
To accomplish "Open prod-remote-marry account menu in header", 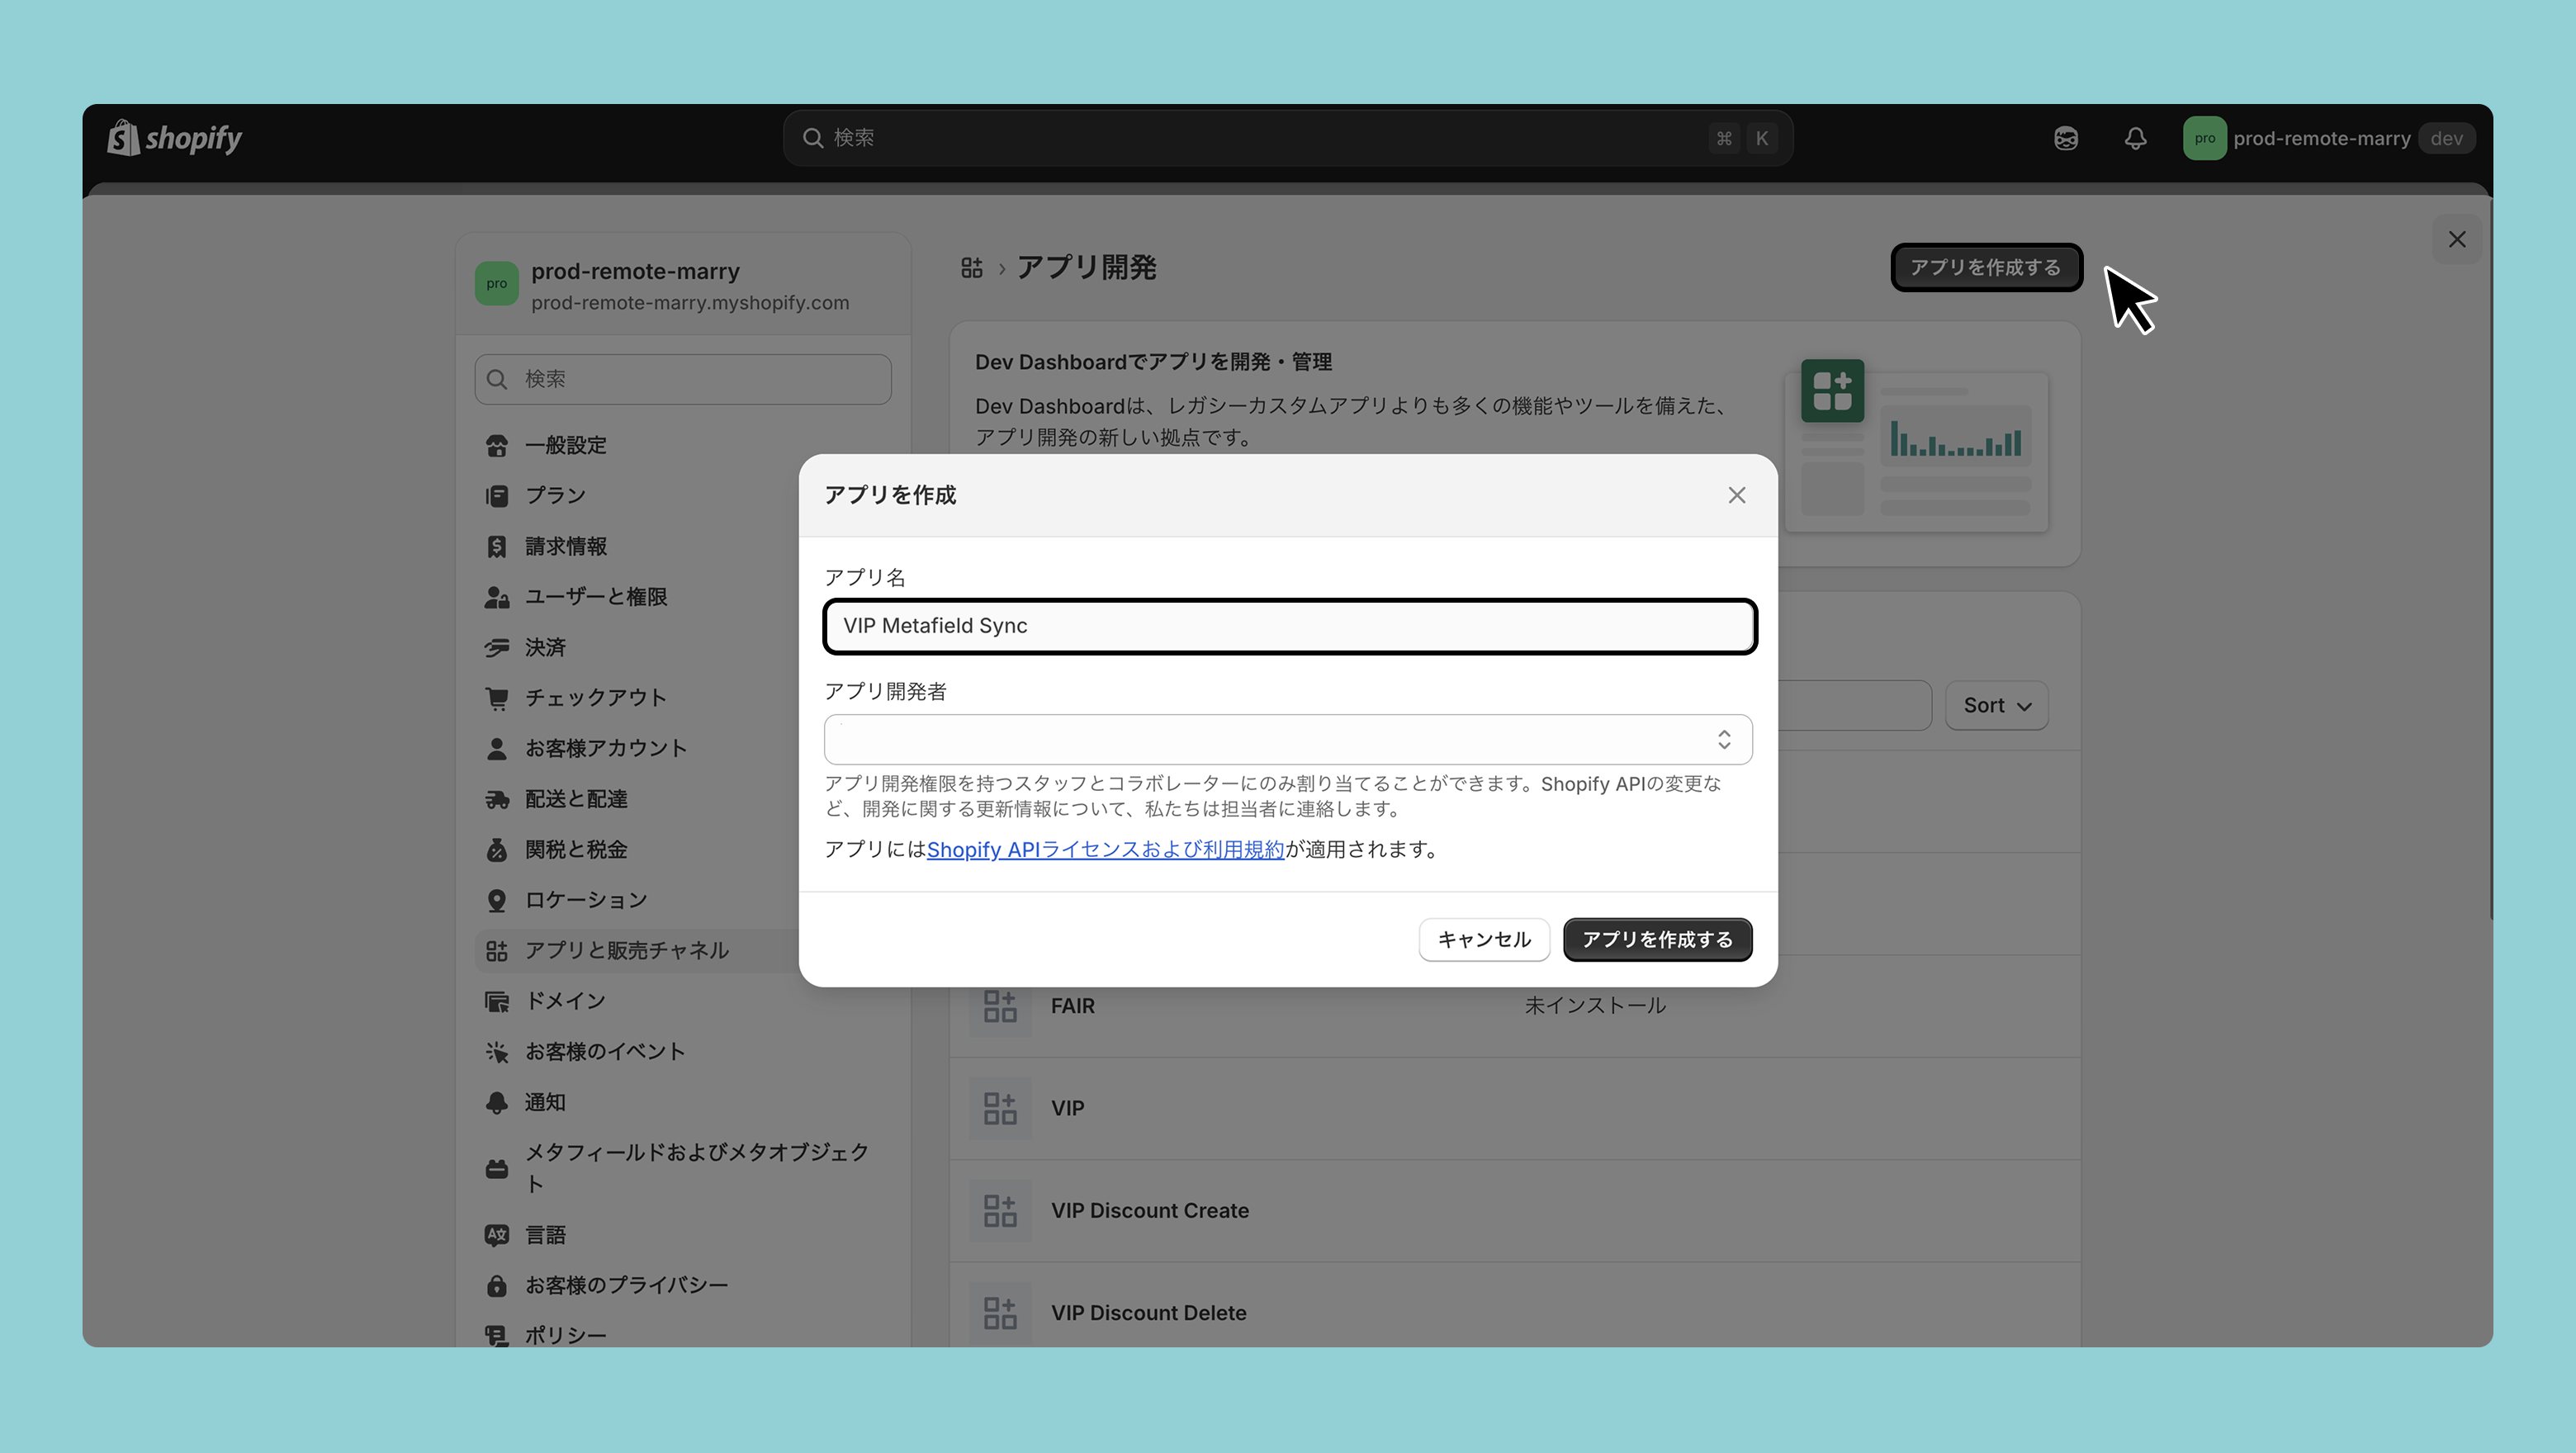I will 2322,138.
